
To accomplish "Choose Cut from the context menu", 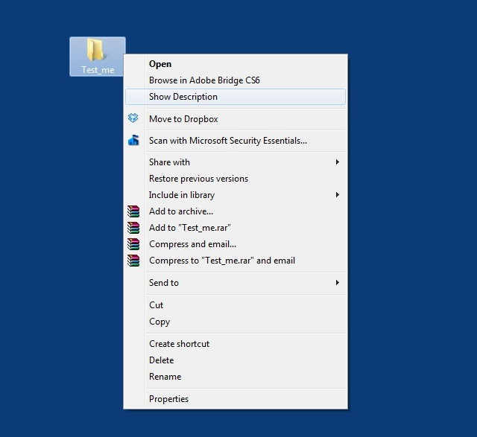I will tap(236, 304).
